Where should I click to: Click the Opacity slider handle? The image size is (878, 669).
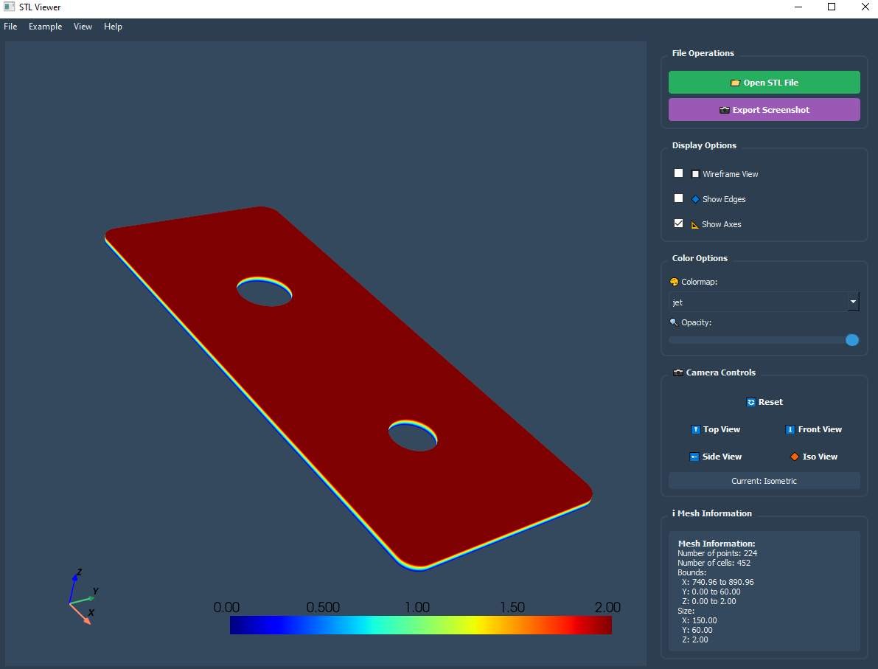coord(851,340)
